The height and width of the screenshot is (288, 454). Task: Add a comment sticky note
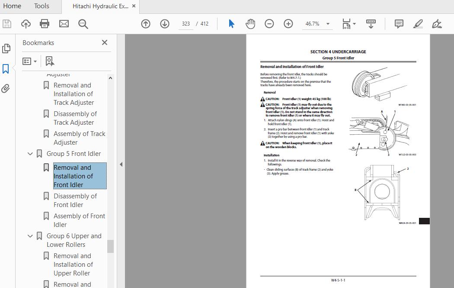(399, 24)
